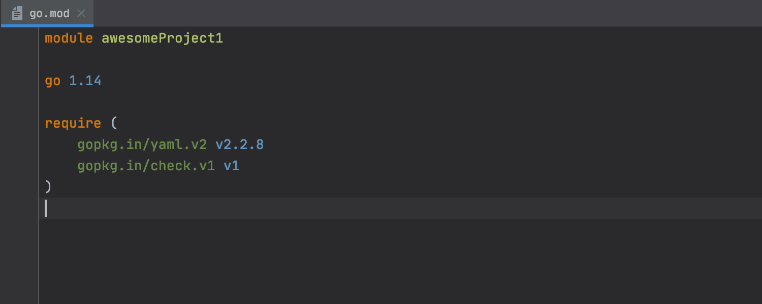Click the module keyword
The image size is (762, 304).
pos(69,39)
